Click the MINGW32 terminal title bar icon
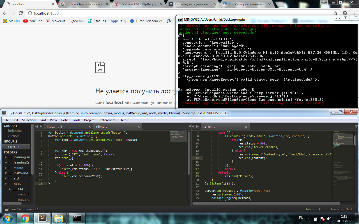 click(180, 20)
